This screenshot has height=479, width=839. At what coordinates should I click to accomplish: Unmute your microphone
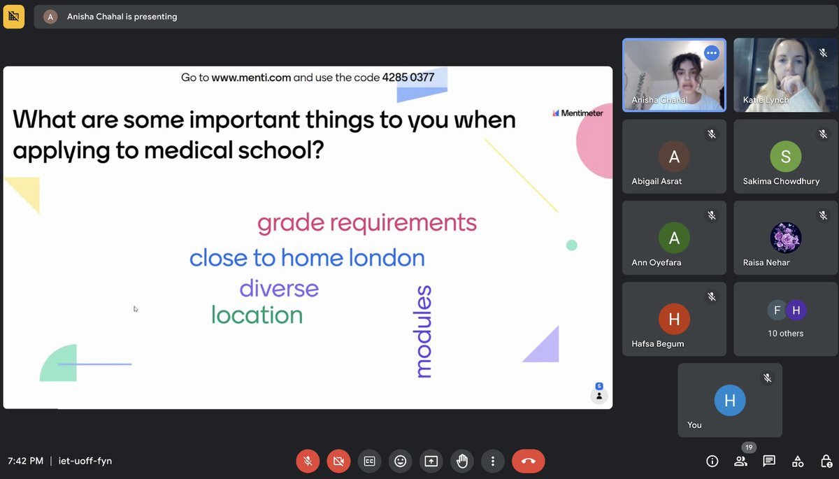click(x=307, y=461)
